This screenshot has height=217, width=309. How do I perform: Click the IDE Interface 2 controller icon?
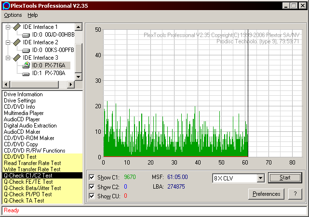(x=17, y=42)
